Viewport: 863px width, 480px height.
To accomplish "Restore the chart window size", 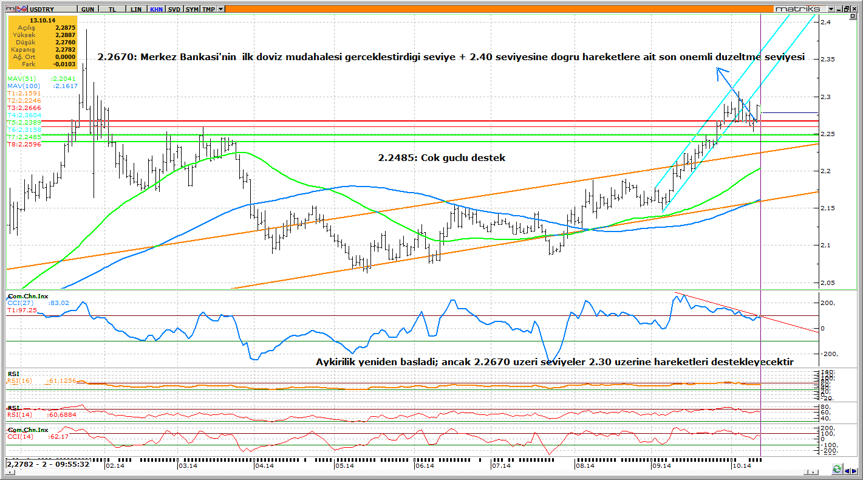I will (x=846, y=9).
